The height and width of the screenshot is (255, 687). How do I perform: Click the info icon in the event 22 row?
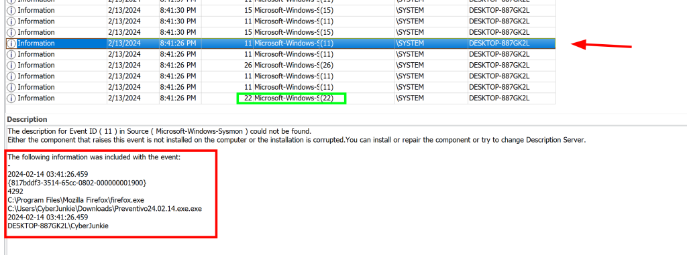(x=12, y=98)
